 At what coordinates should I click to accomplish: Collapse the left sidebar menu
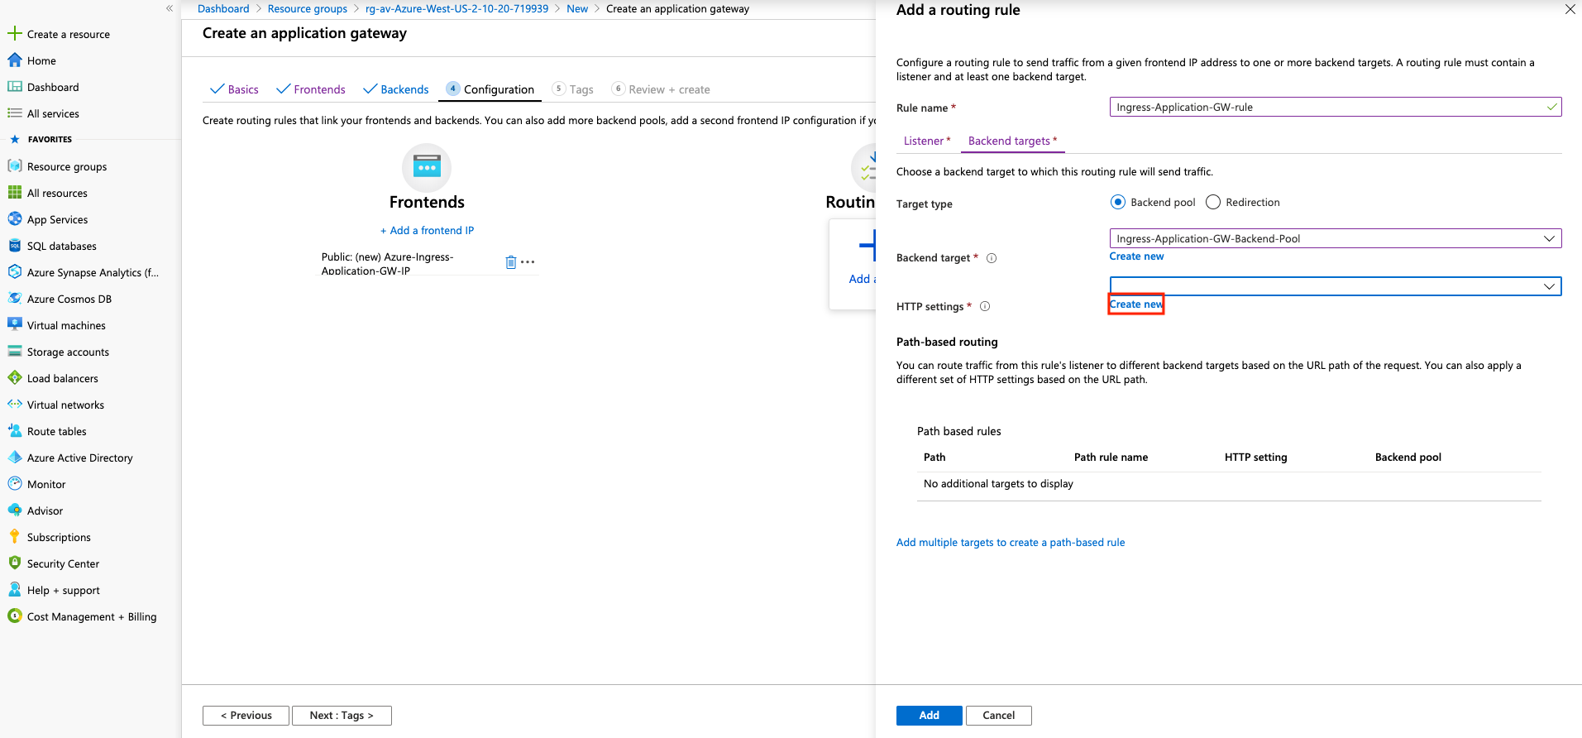point(170,8)
